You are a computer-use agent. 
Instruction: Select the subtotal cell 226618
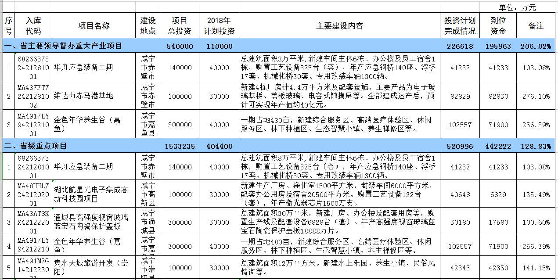(460, 46)
